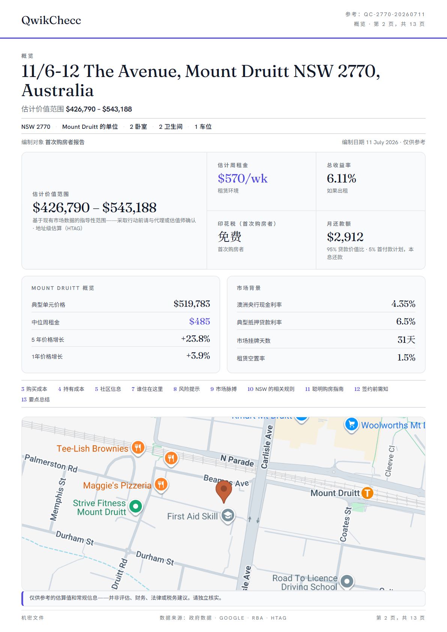Viewport: 447px width, 632px height.
Task: Click the $519,783 typical unit price
Action: (x=192, y=304)
